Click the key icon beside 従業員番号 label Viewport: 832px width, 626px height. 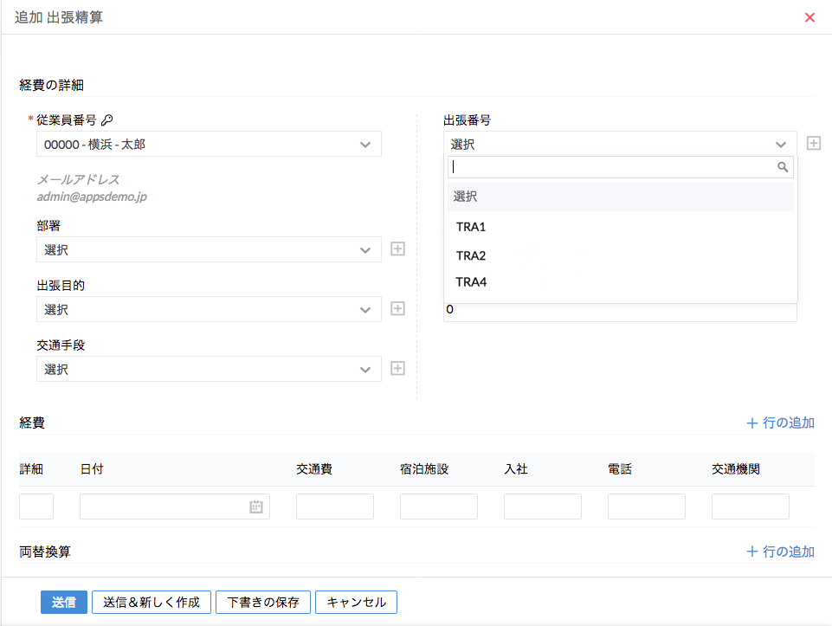pyautogui.click(x=107, y=120)
